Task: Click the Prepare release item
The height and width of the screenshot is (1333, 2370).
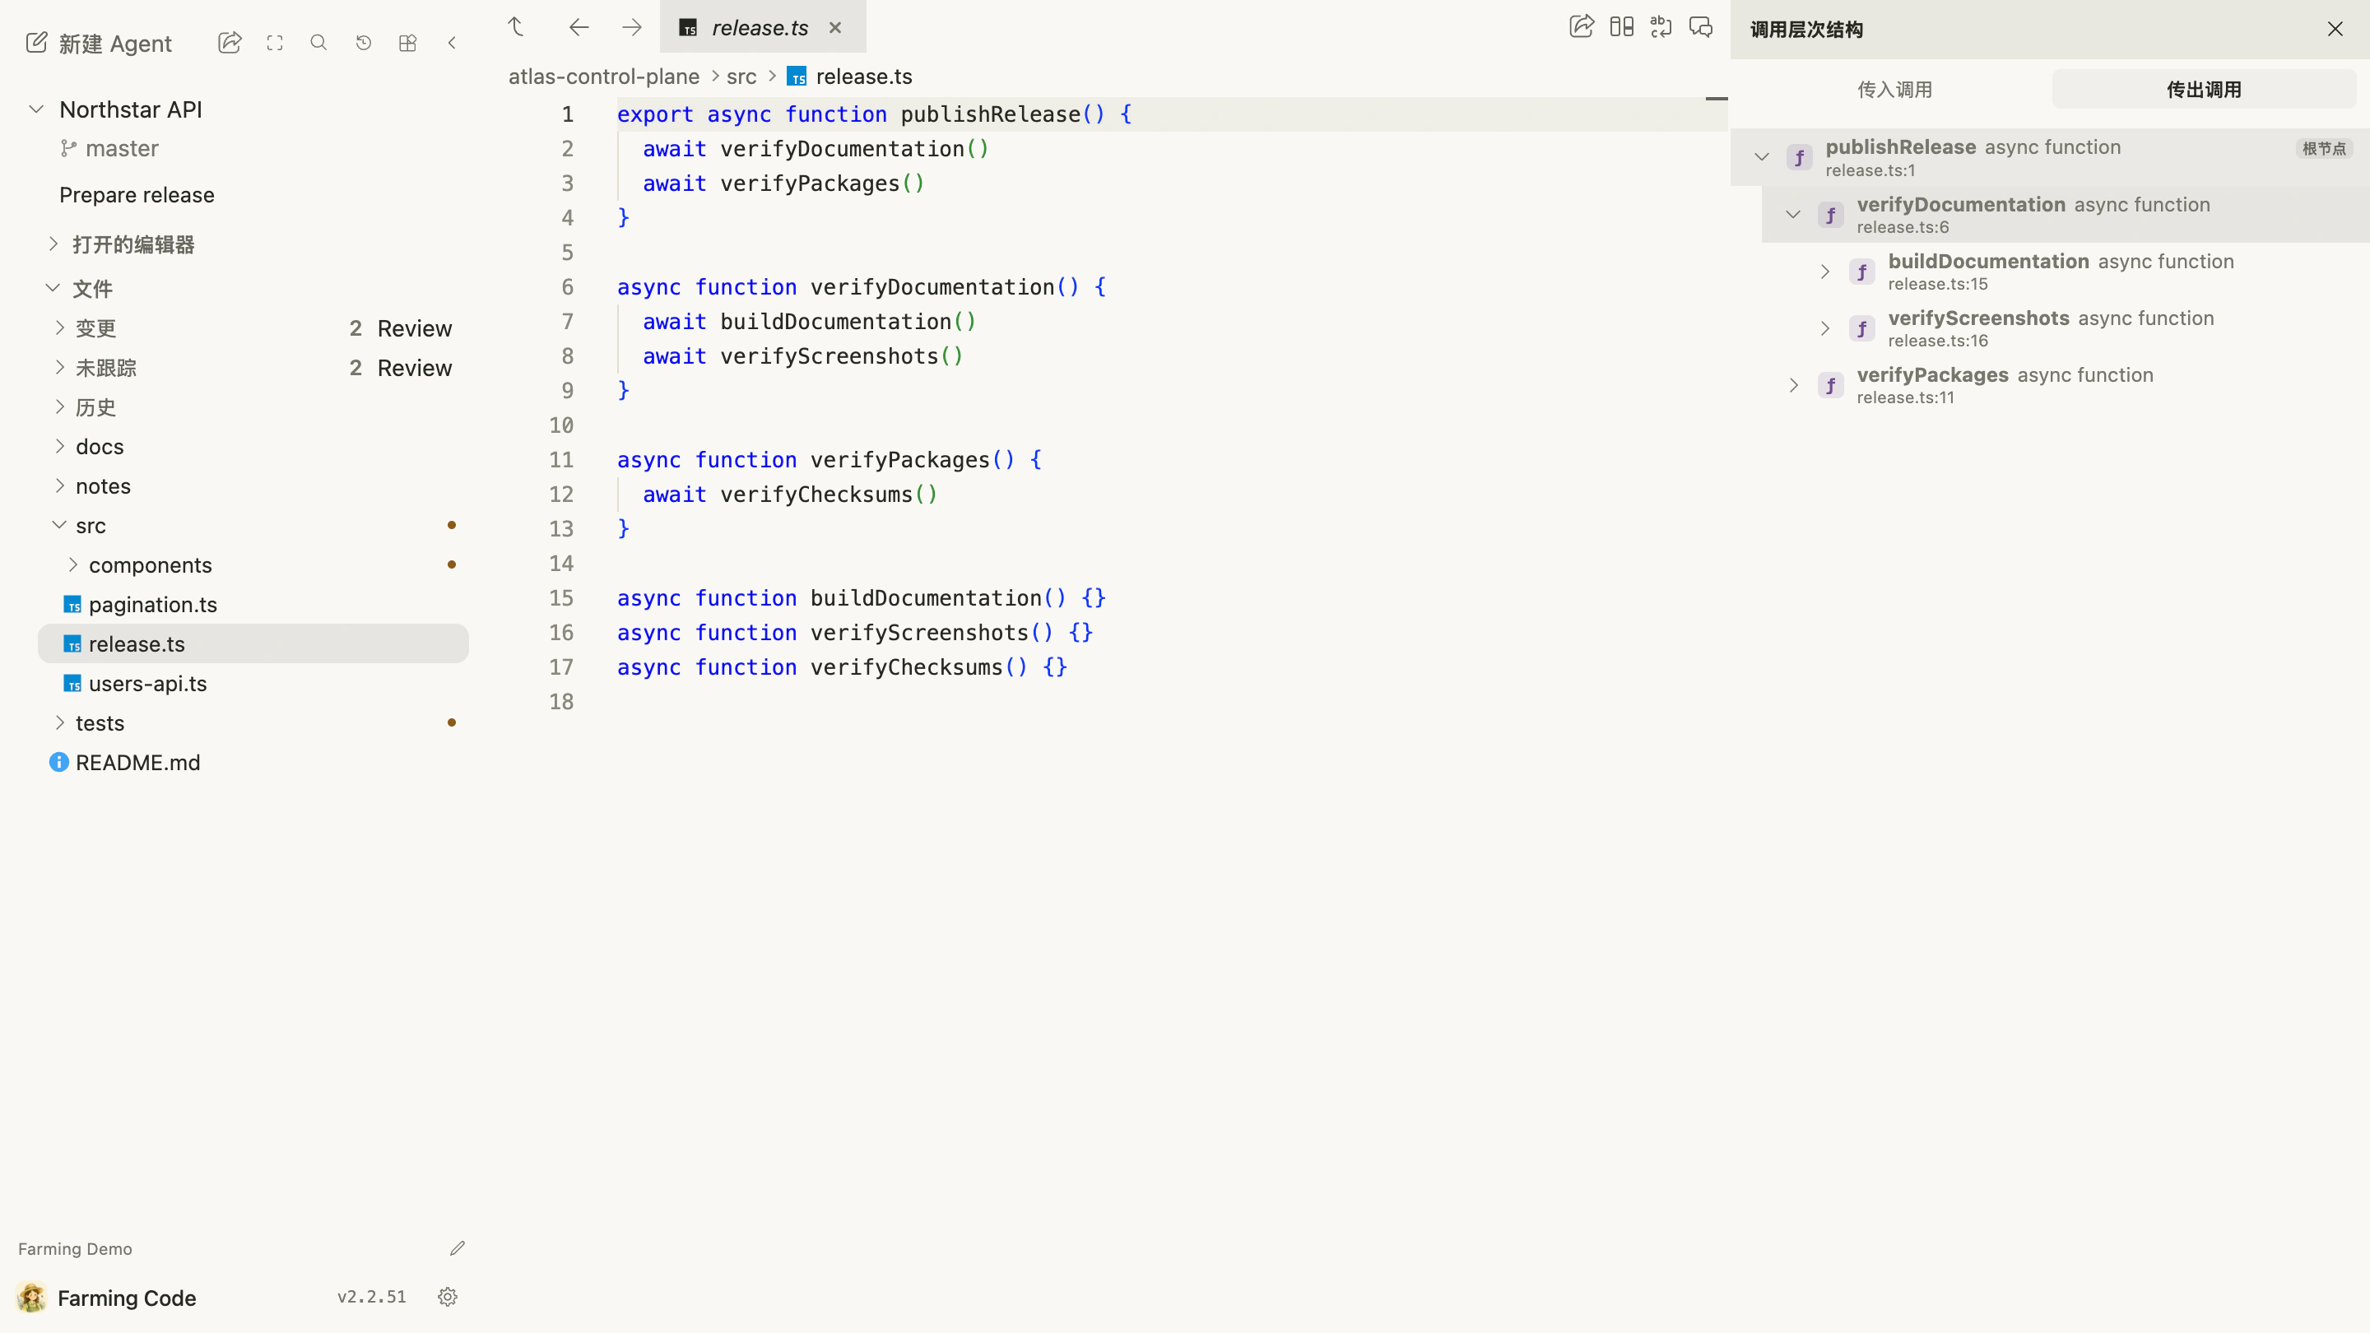Action: [136, 195]
